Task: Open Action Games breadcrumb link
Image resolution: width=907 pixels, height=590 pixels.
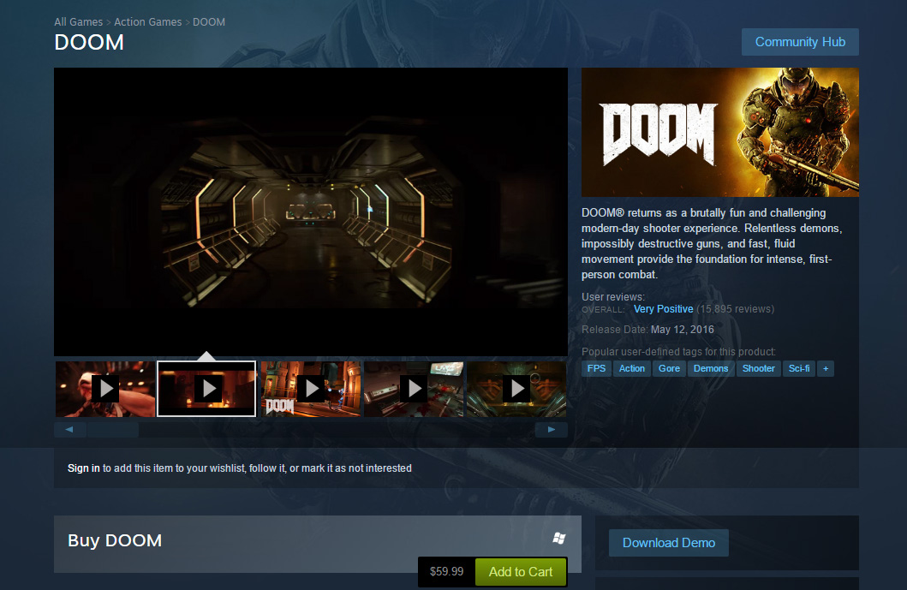Action: point(148,22)
